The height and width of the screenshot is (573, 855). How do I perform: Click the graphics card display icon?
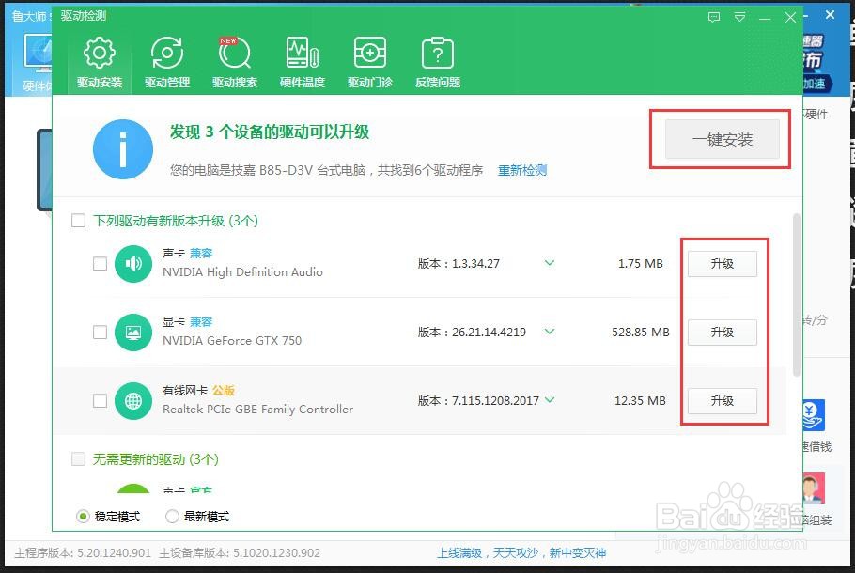click(133, 333)
